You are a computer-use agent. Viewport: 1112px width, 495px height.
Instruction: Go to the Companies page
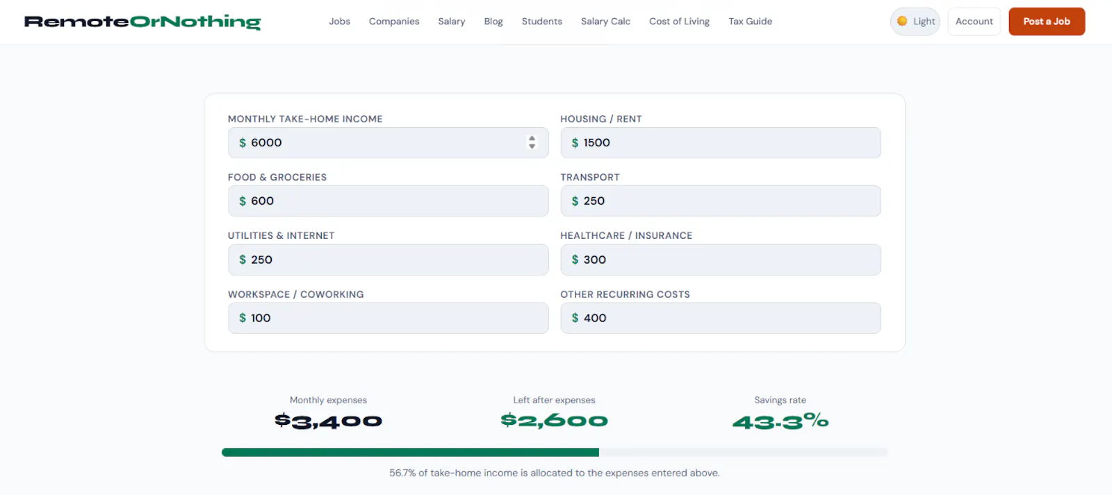394,22
